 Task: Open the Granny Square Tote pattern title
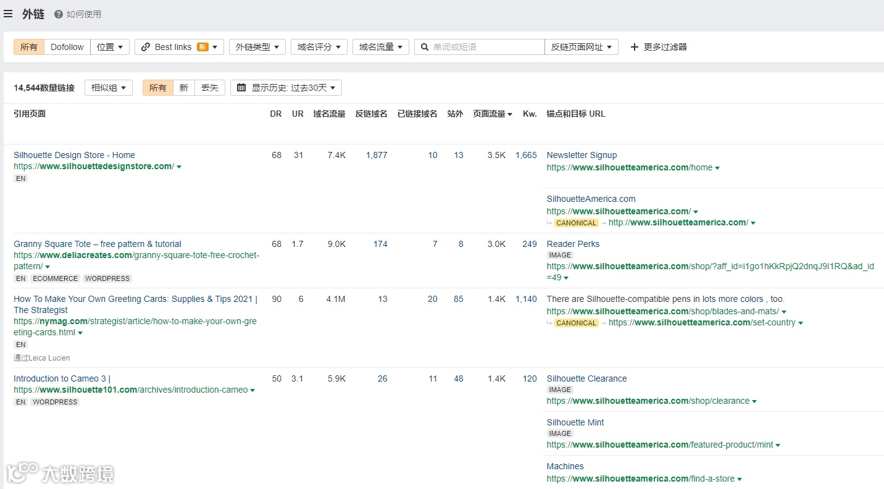click(98, 244)
